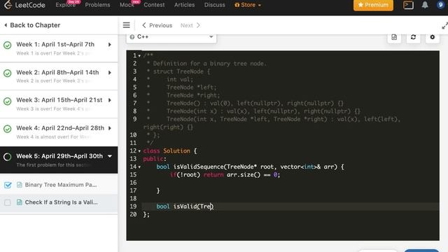Open the Mock menu item
The width and height of the screenshot is (448, 252).
pyautogui.click(x=127, y=5)
